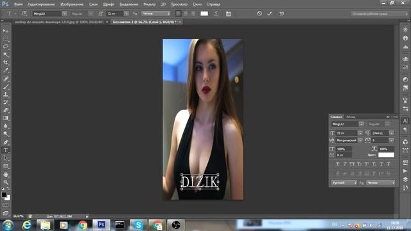Select the Blur tool
The width and height of the screenshot is (411, 231).
pyautogui.click(x=6, y=126)
